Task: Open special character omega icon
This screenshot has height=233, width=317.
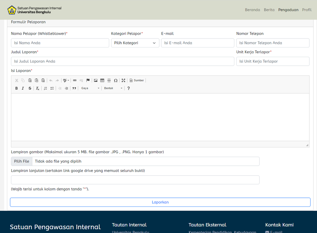Action: [116, 80]
